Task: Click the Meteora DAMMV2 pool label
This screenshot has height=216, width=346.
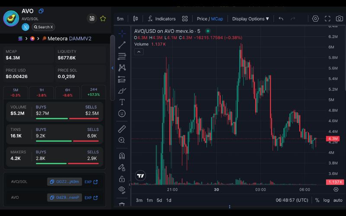Action: tap(70, 38)
